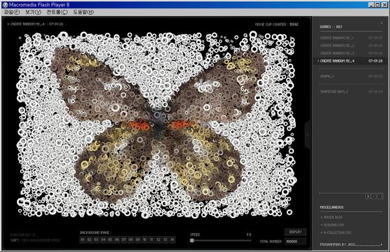390x252 pixels.
Task: Click highlighted first pager box in sidebar
Action: click(368, 197)
